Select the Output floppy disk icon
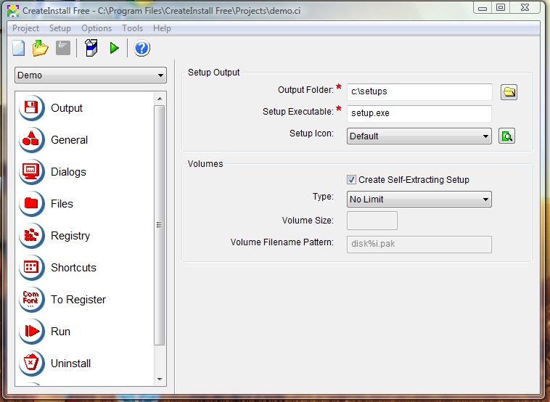 [32, 107]
